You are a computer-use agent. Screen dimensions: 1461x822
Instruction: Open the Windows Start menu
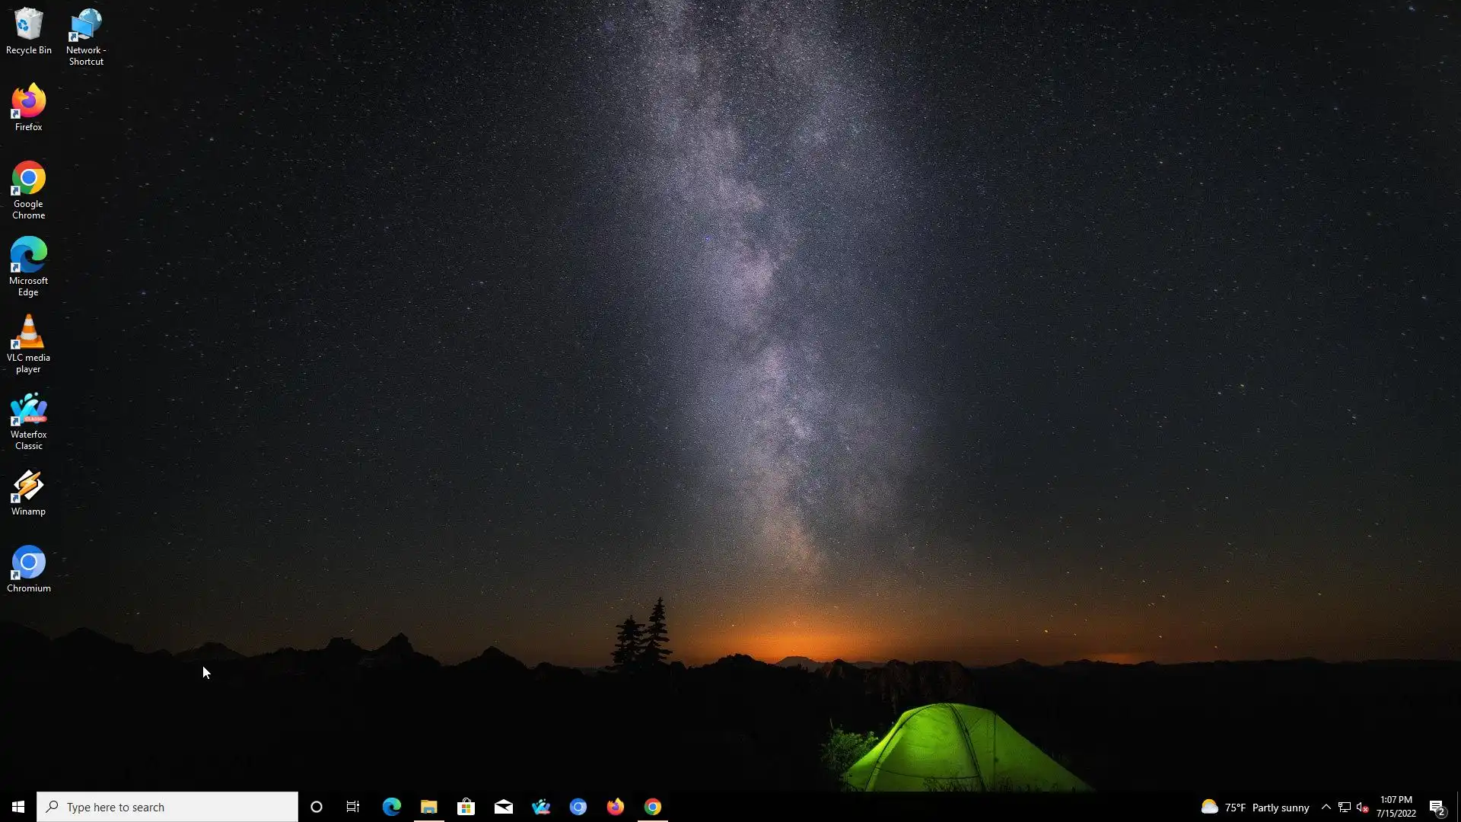[18, 807]
